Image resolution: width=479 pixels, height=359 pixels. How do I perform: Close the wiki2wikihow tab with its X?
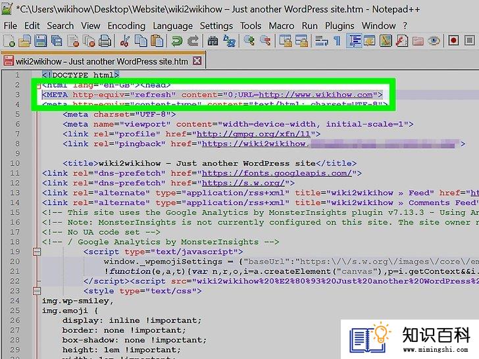197,61
